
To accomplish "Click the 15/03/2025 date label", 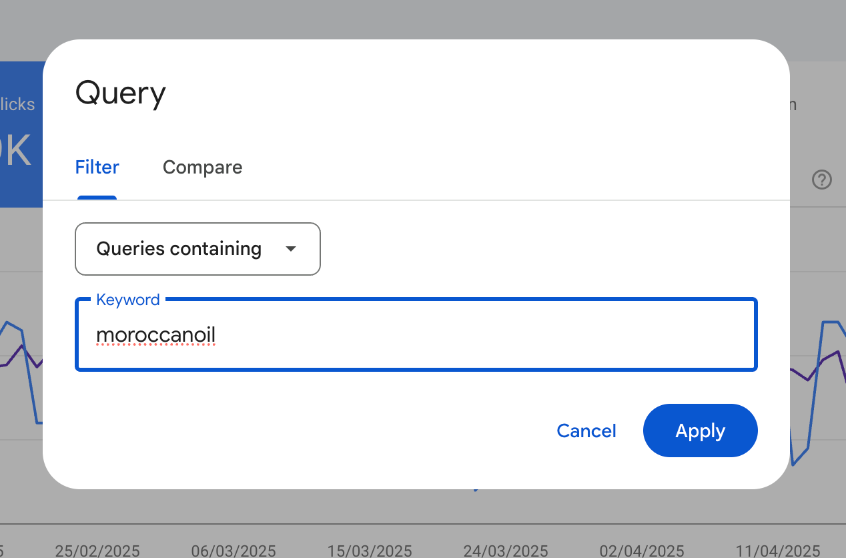I will click(370, 551).
